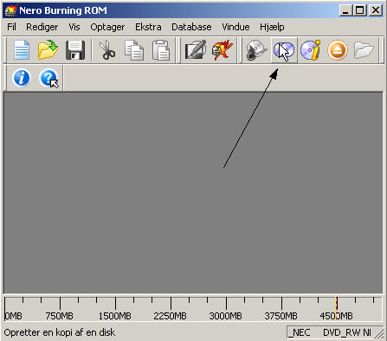Open the Fil menu

click(11, 27)
